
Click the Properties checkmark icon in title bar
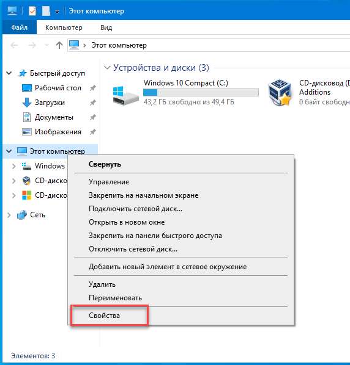(32, 11)
